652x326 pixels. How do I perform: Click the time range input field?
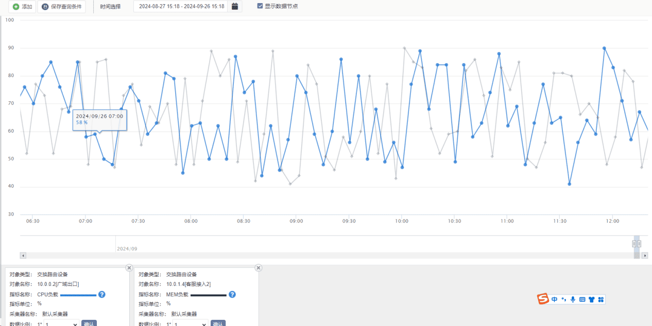tap(181, 7)
